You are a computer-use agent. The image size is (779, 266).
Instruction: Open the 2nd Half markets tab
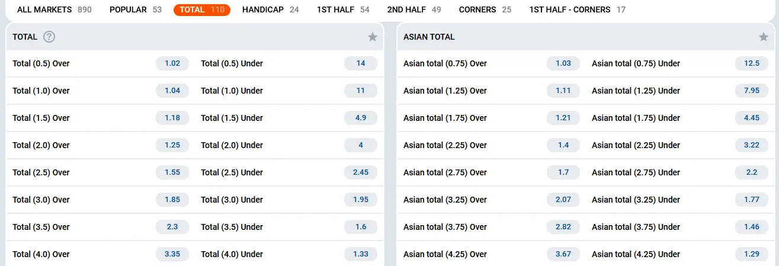click(x=414, y=9)
